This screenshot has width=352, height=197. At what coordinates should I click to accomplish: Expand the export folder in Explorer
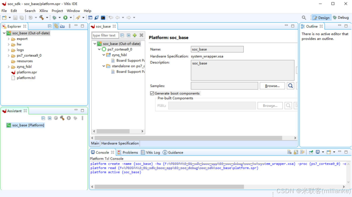point(9,39)
